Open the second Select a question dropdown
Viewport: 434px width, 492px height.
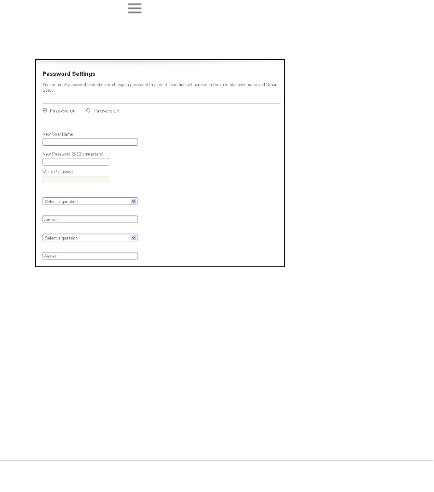[90, 238]
